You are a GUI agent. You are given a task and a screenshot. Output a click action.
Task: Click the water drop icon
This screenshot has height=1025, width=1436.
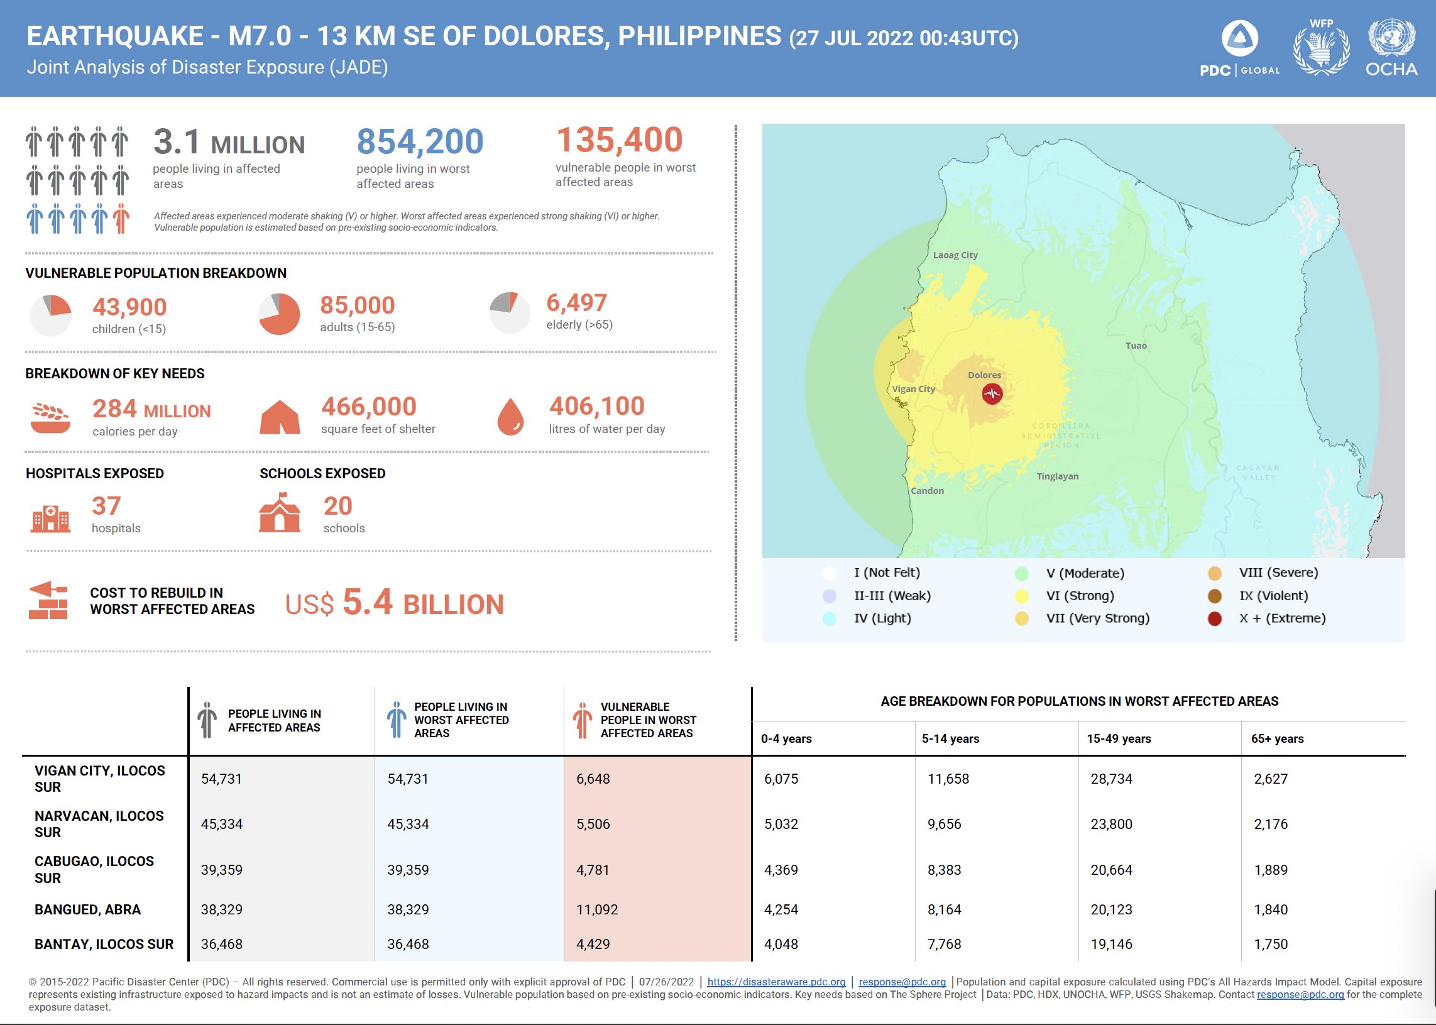510,417
